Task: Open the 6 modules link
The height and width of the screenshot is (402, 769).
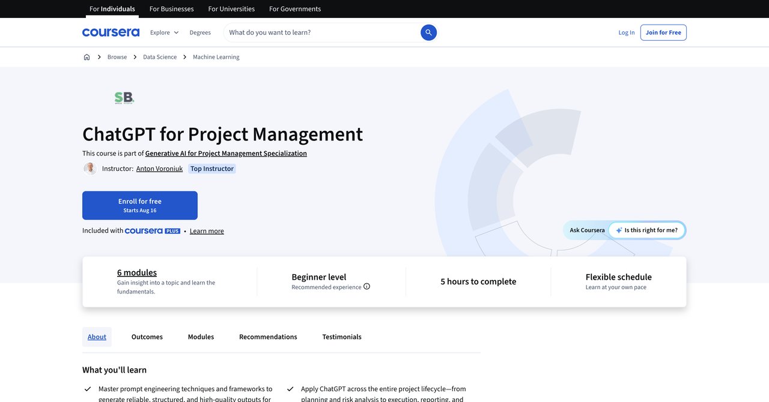Action: tap(137, 272)
